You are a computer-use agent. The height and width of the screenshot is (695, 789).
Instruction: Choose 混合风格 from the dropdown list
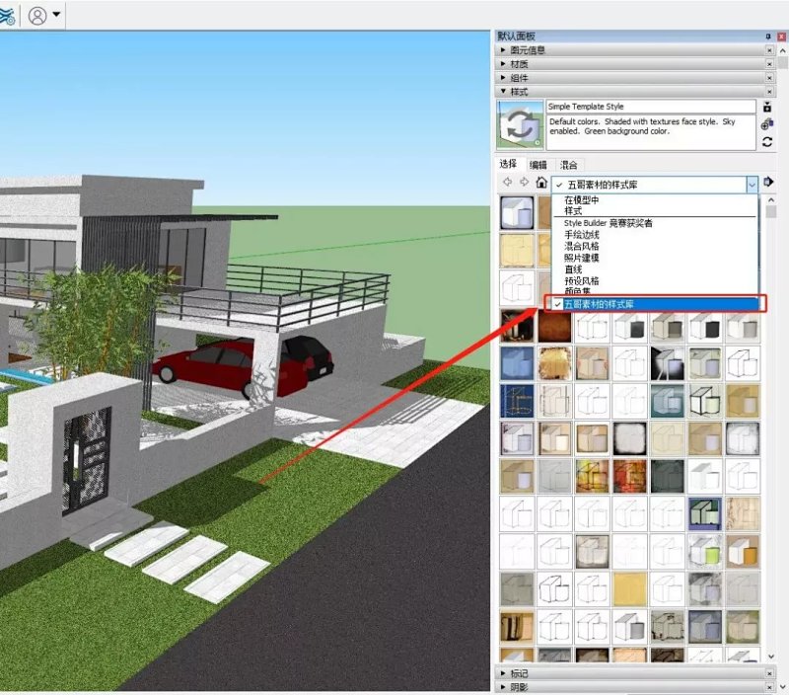click(x=582, y=246)
